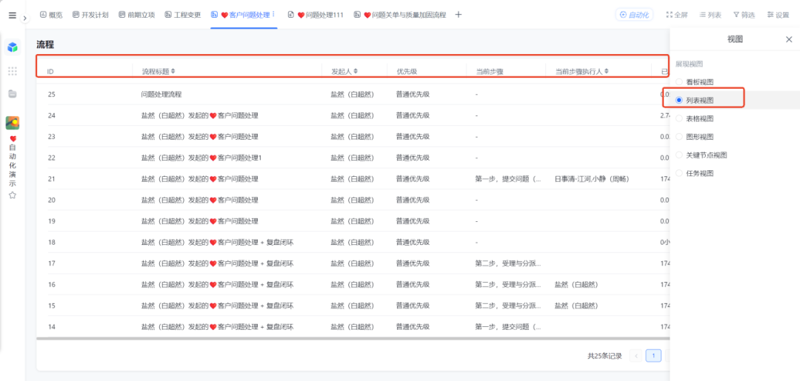The height and width of the screenshot is (381, 800).
Task: Click the executor 盐然（白超然） in row 16
Action: 576,285
